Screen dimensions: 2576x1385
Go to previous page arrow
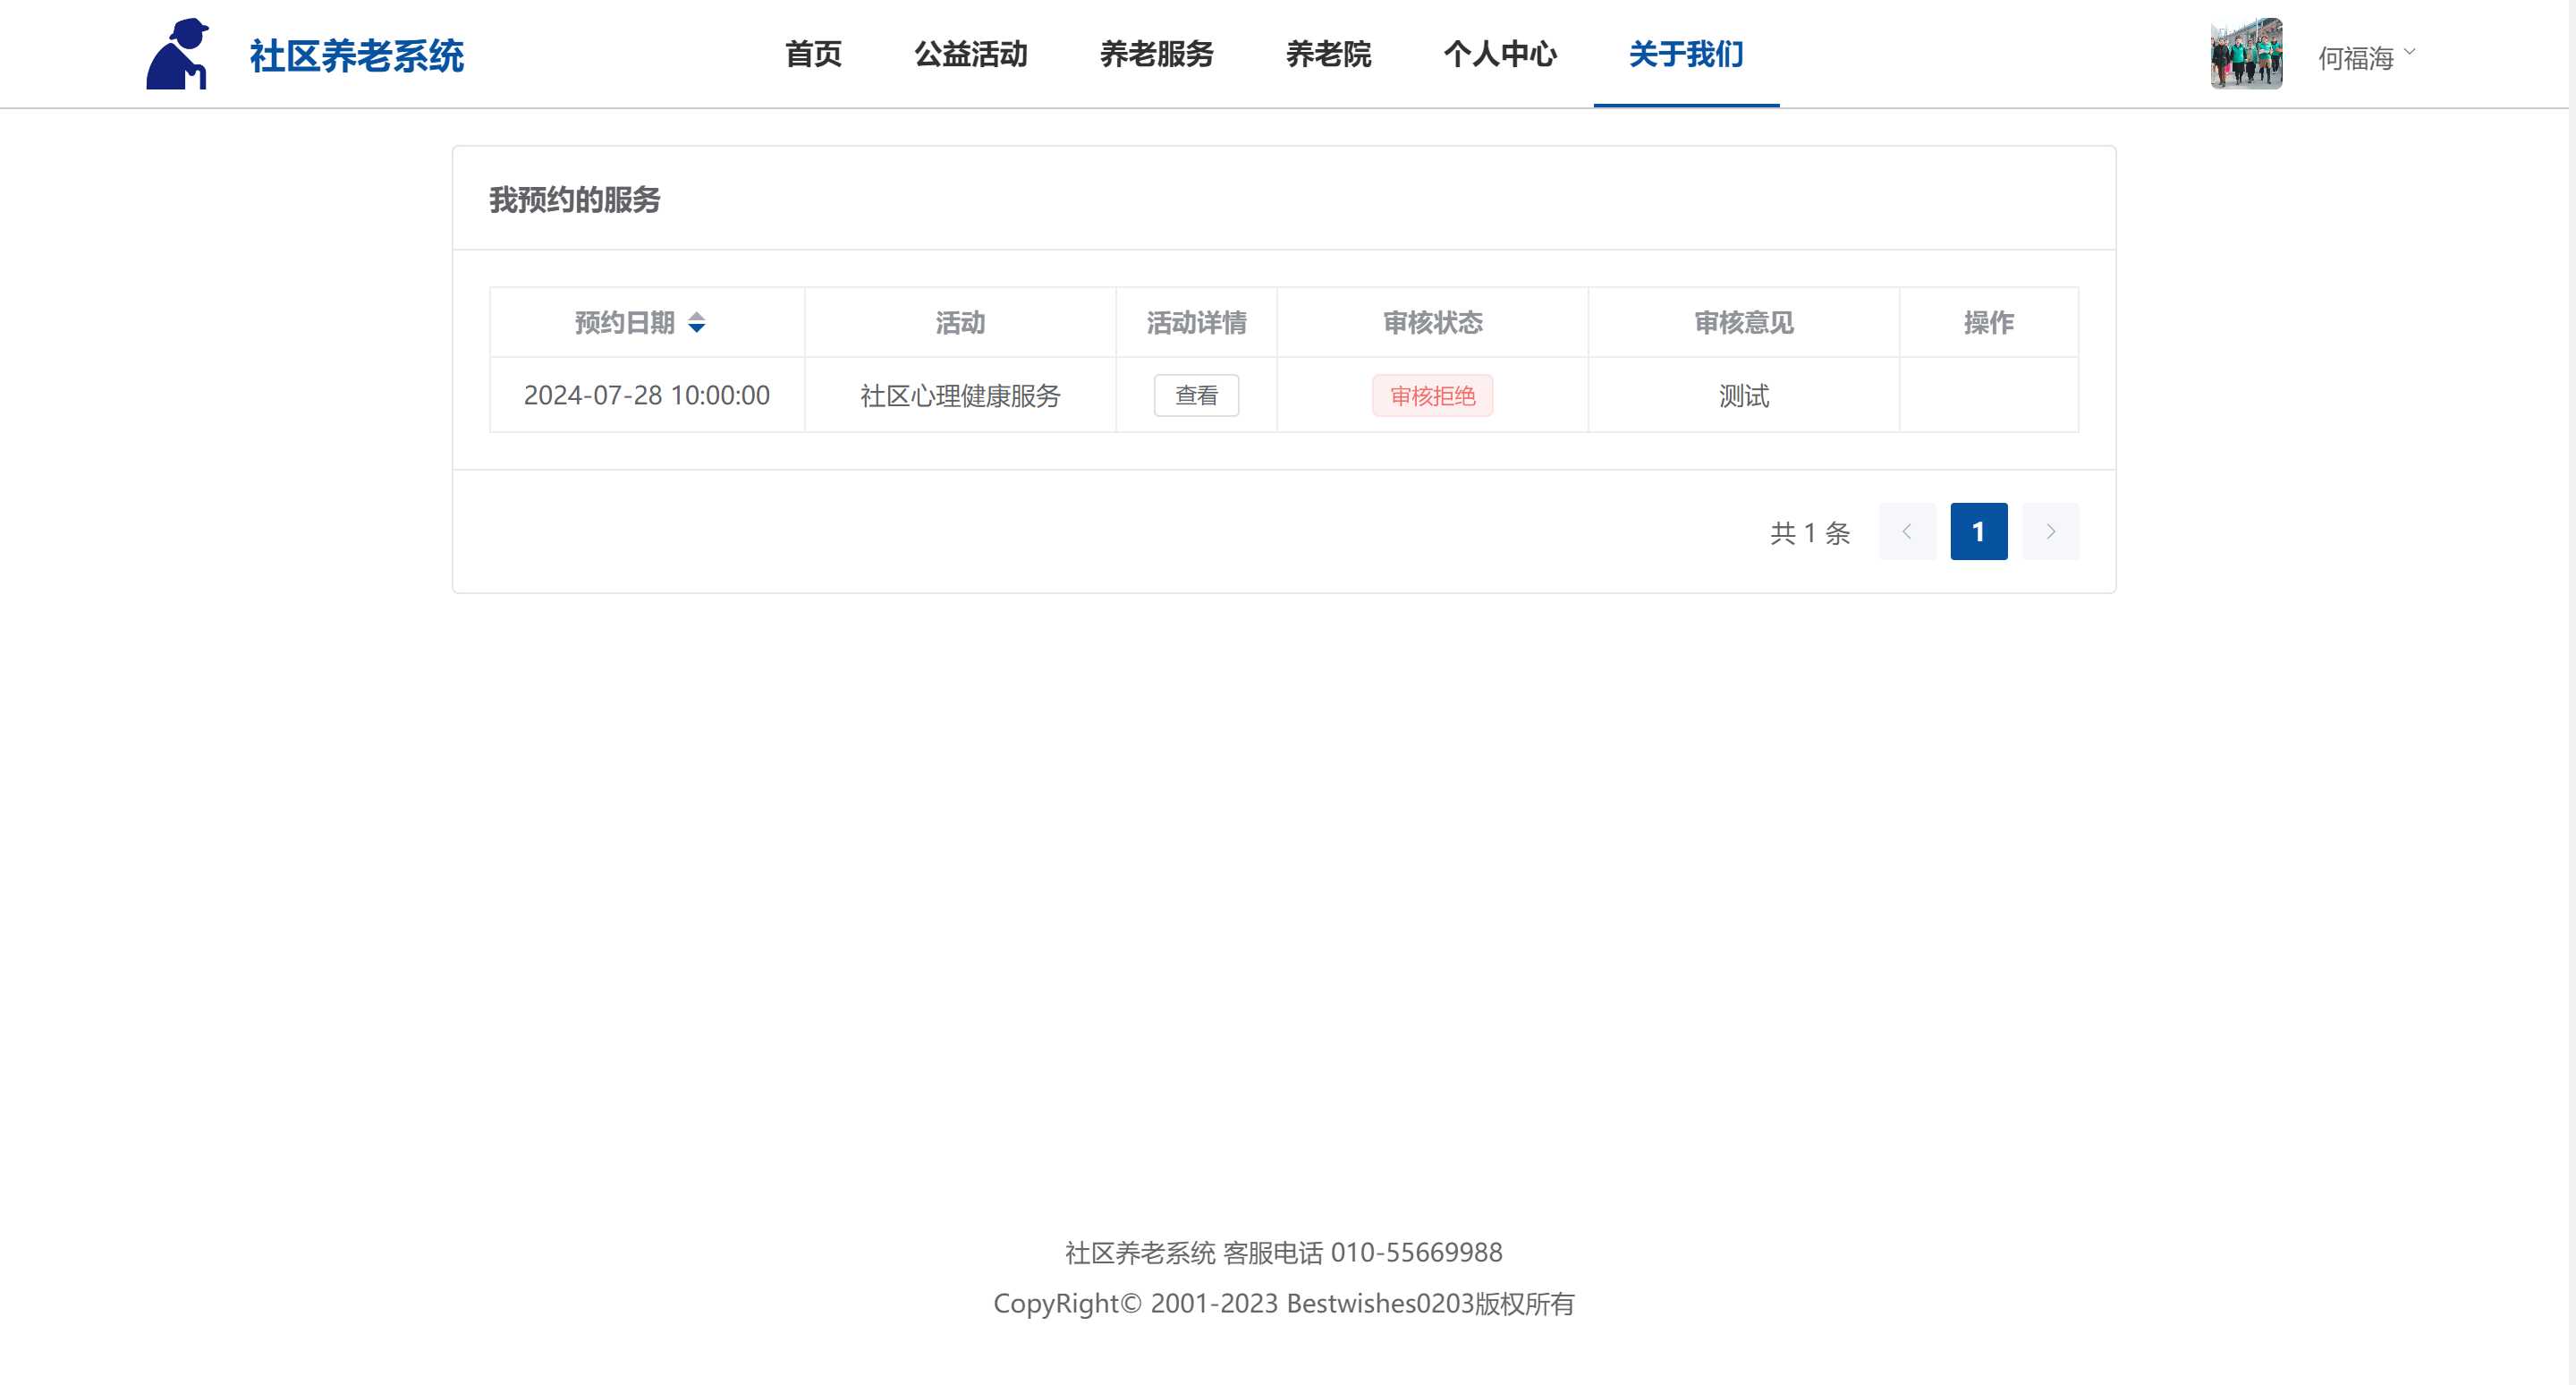(x=1906, y=532)
